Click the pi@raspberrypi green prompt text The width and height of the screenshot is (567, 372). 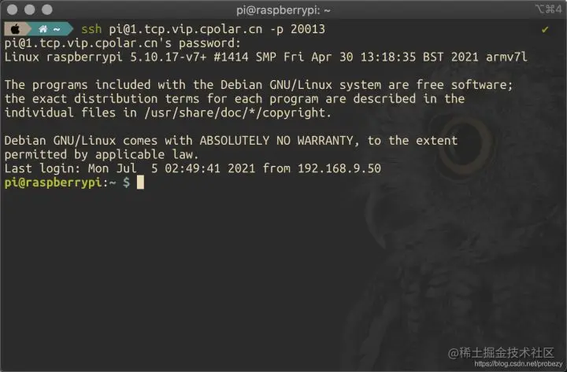54,182
